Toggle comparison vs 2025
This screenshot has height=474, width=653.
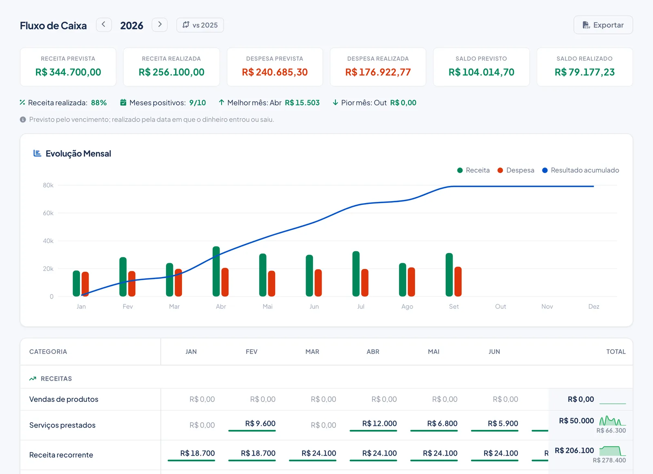tap(200, 25)
